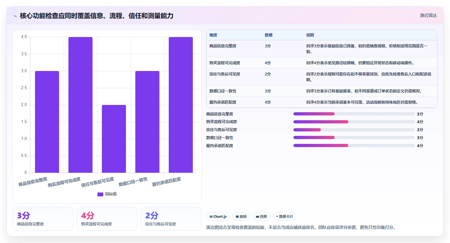Click the 商品信息完整度 progress bar
Image resolution: width=450 pixels, height=243 pixels.
[354, 114]
